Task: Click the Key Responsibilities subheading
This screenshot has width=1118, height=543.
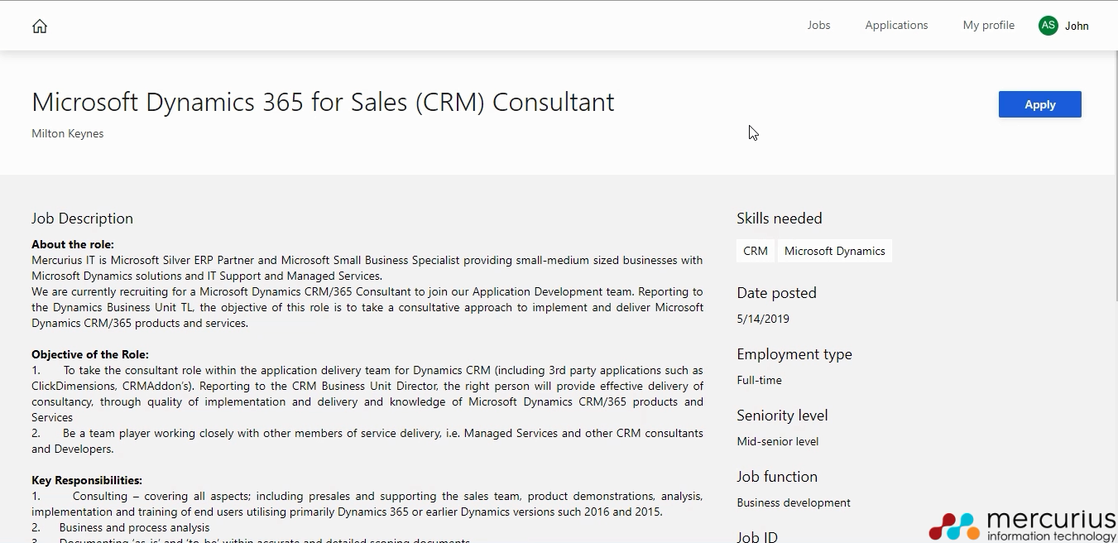Action: coord(87,480)
